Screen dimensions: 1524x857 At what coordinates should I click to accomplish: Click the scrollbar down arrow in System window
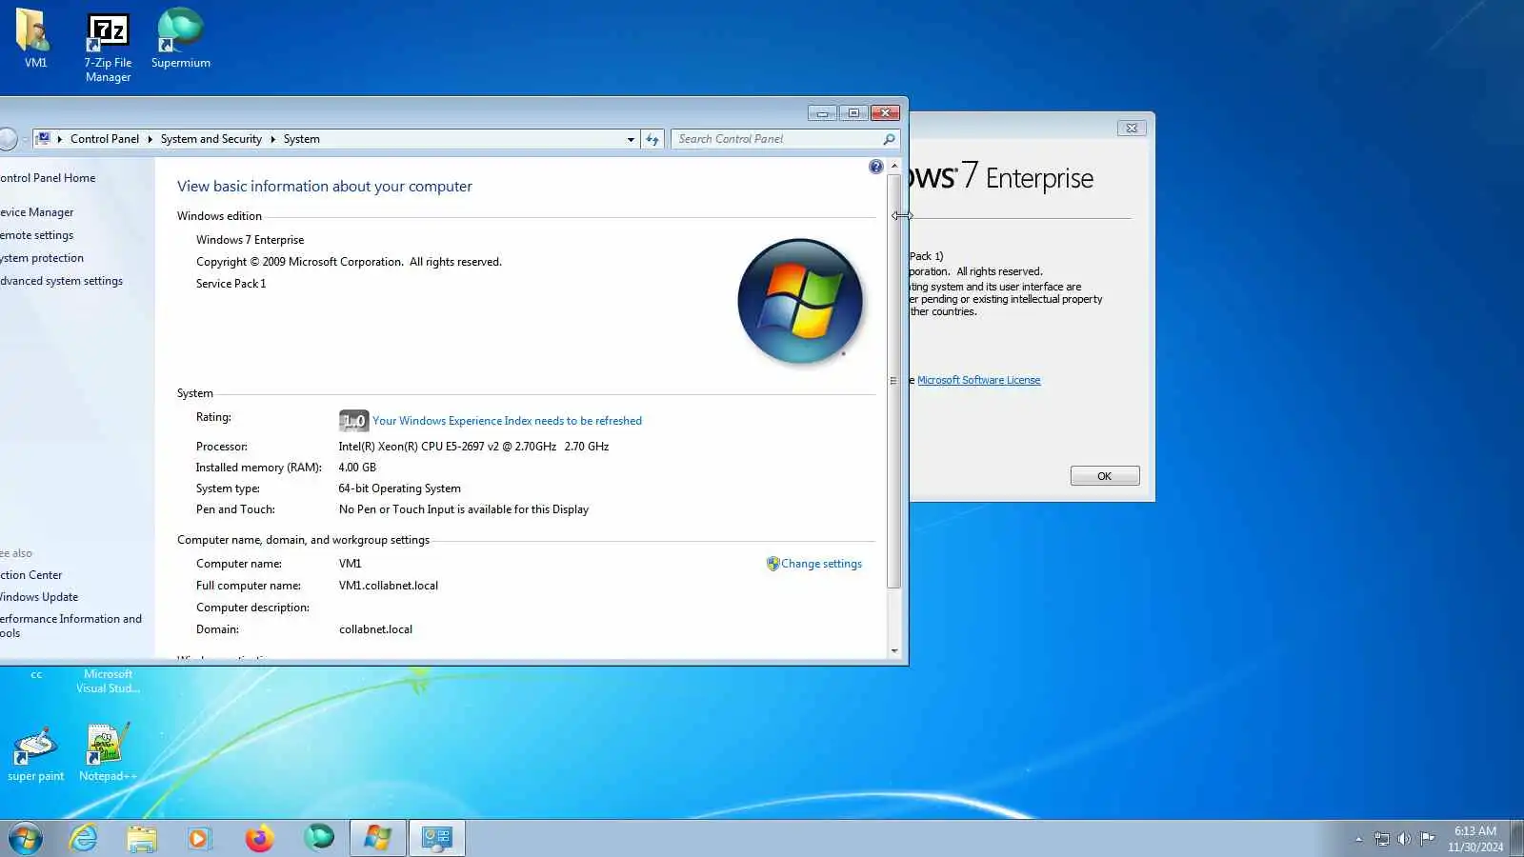893,651
